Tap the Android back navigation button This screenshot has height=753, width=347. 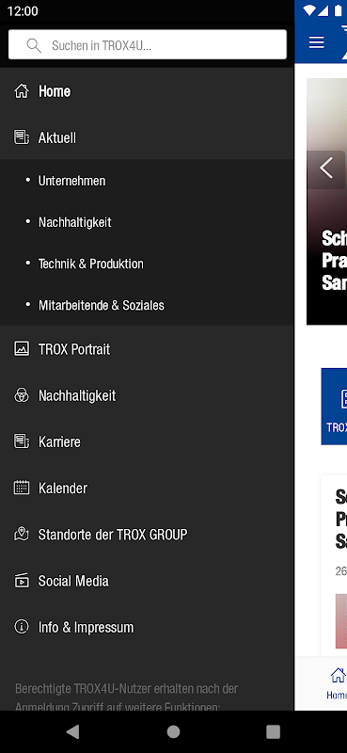point(72,731)
